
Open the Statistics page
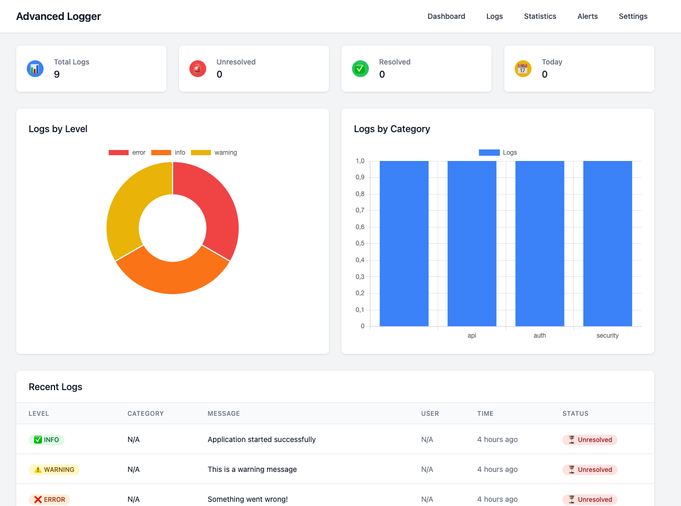pyautogui.click(x=540, y=16)
